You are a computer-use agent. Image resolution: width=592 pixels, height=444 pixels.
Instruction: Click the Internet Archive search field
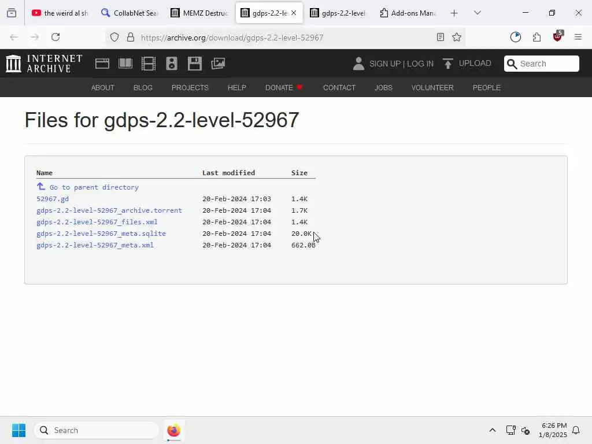point(541,64)
